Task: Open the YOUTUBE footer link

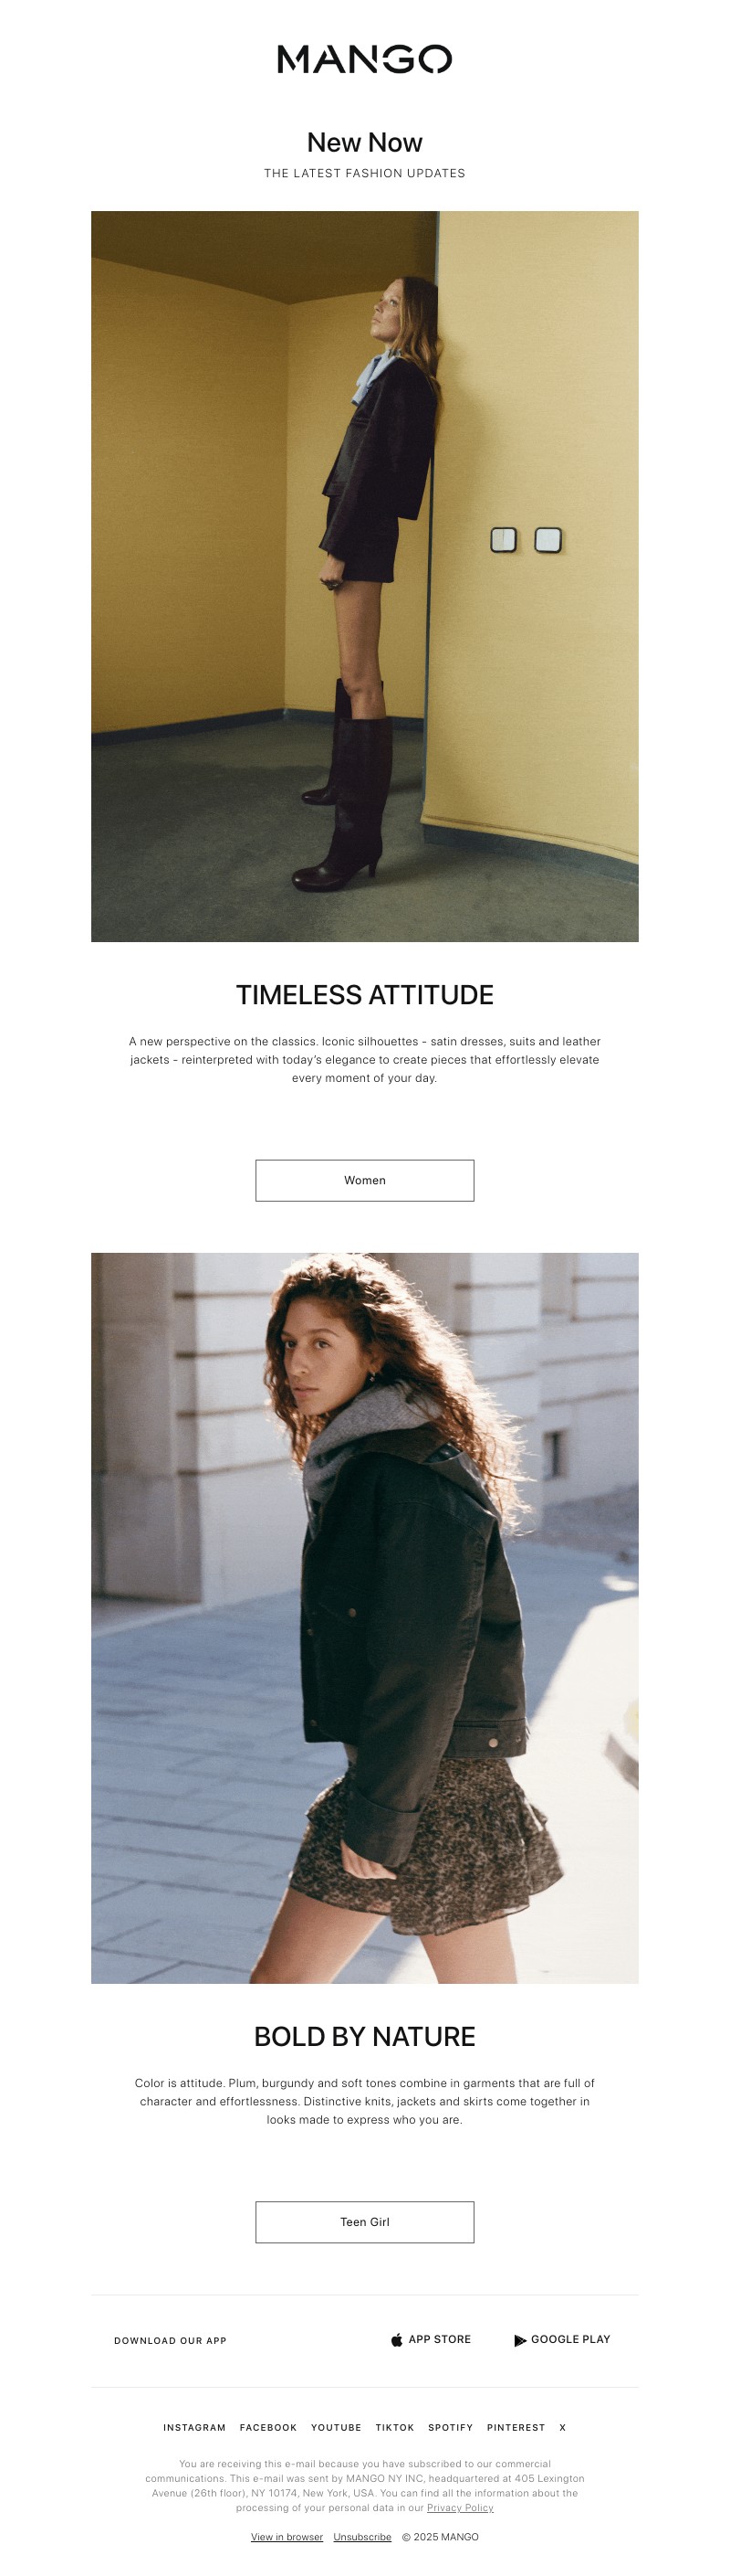Action: [337, 2427]
